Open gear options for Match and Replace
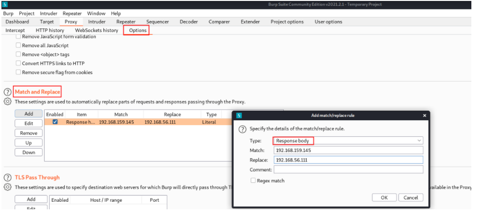Image resolution: width=478 pixels, height=215 pixels. click(x=8, y=102)
